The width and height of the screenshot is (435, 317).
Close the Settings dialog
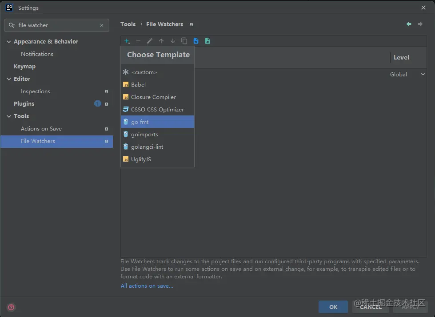coord(423,8)
